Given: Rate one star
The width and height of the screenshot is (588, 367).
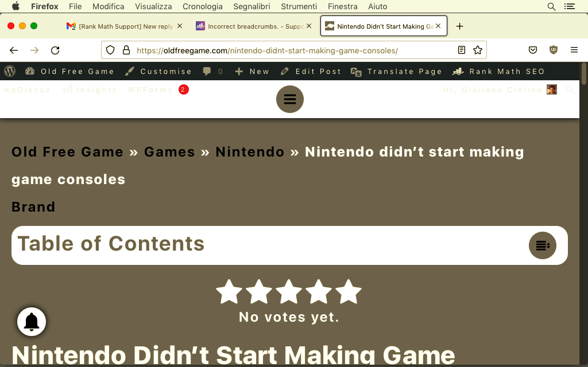Looking at the screenshot, I should [229, 291].
